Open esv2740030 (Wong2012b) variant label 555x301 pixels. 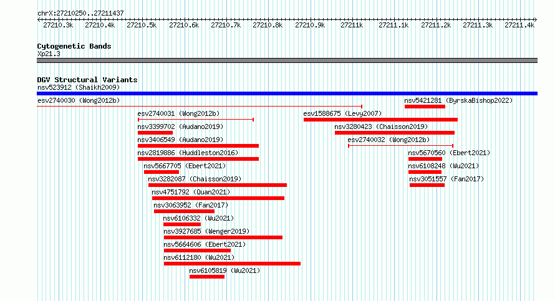click(79, 100)
